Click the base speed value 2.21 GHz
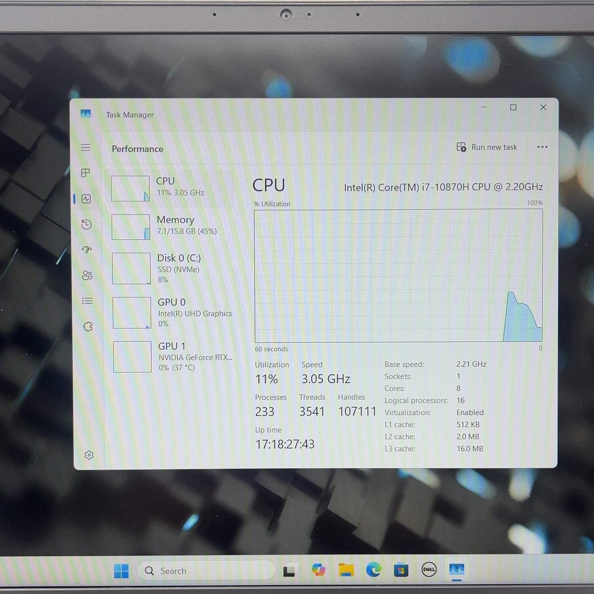The height and width of the screenshot is (594, 594). pyautogui.click(x=471, y=364)
